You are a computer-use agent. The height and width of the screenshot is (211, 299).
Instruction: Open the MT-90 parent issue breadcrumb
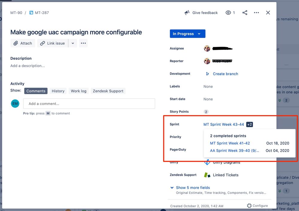16,13
